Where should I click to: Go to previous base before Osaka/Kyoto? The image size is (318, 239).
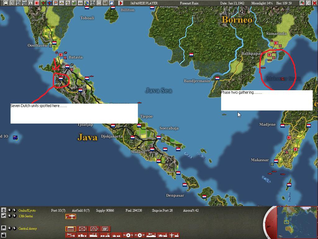pyautogui.click(x=10, y=210)
